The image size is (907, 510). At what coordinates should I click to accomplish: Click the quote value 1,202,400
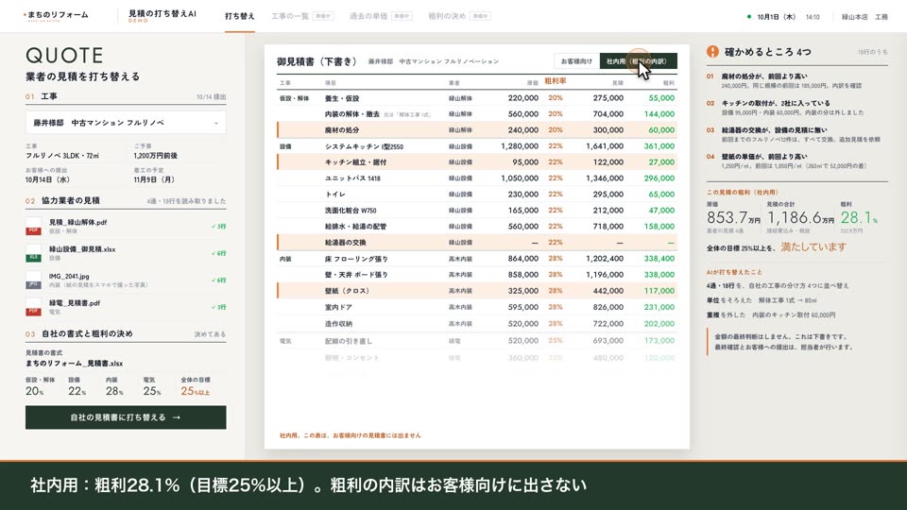pos(605,259)
